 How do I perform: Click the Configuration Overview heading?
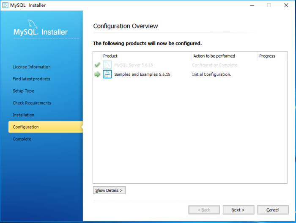click(x=126, y=26)
